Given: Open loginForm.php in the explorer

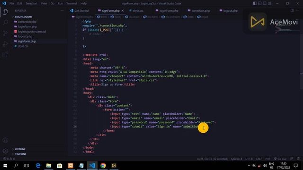Looking at the screenshot, I should (27, 26).
